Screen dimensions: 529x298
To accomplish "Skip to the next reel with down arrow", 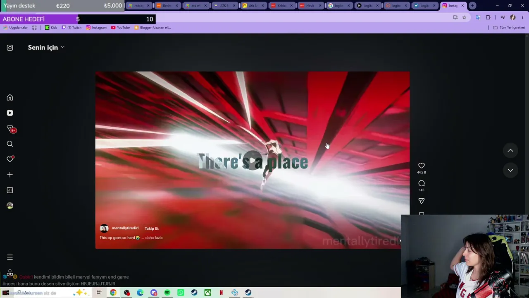I will 510,170.
